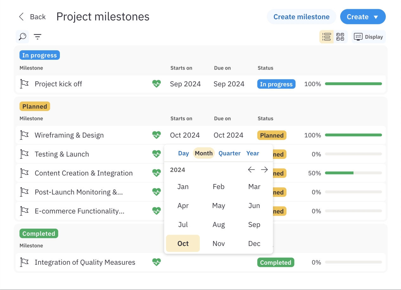Click the Create milestone button
This screenshot has height=290, width=401.
(x=301, y=17)
